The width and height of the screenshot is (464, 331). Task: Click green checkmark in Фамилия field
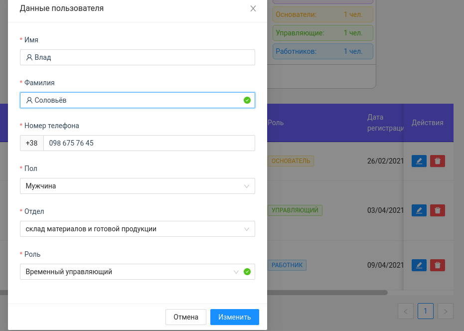(x=247, y=100)
